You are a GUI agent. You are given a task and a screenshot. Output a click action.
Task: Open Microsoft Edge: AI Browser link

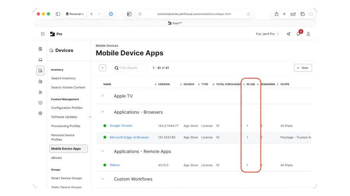(x=129, y=138)
